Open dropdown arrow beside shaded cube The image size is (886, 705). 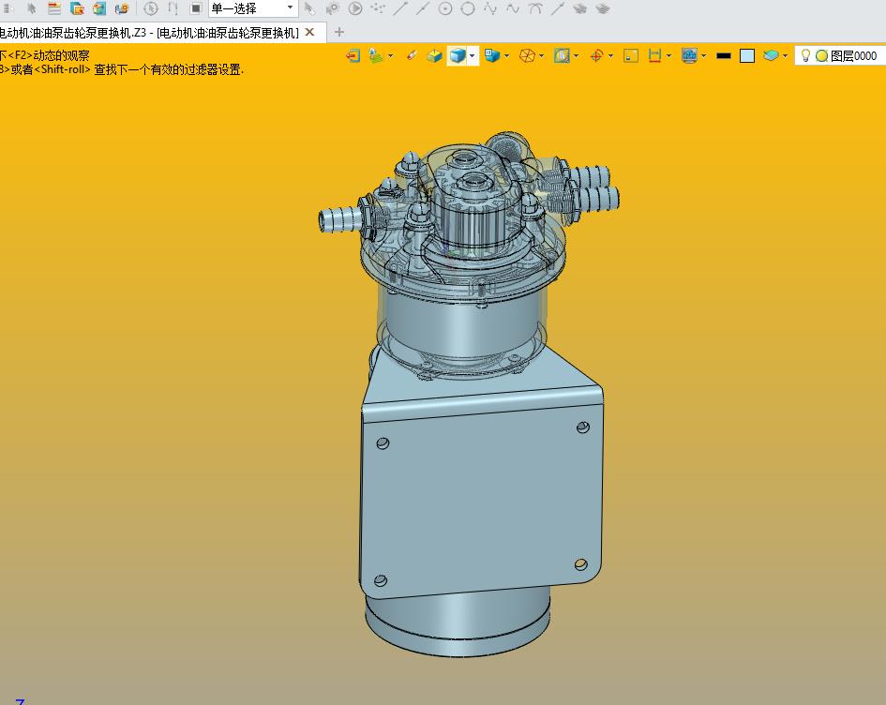472,55
